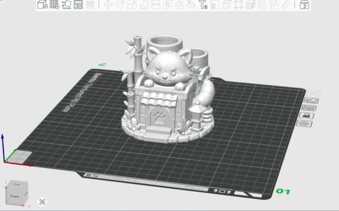
Task: Click the zoom-to-fit view icon
Action: [x=42, y=202]
